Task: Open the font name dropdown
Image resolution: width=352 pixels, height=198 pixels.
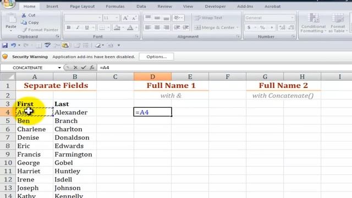Action: point(100,18)
